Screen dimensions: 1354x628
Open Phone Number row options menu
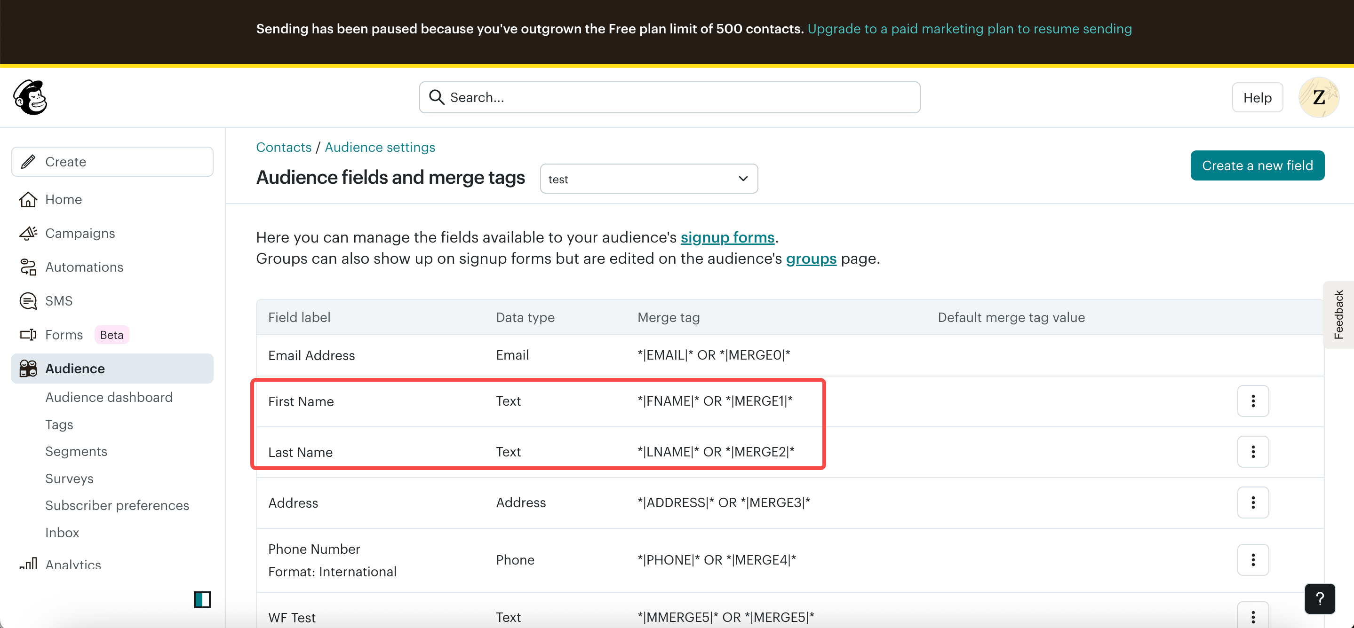click(x=1252, y=560)
